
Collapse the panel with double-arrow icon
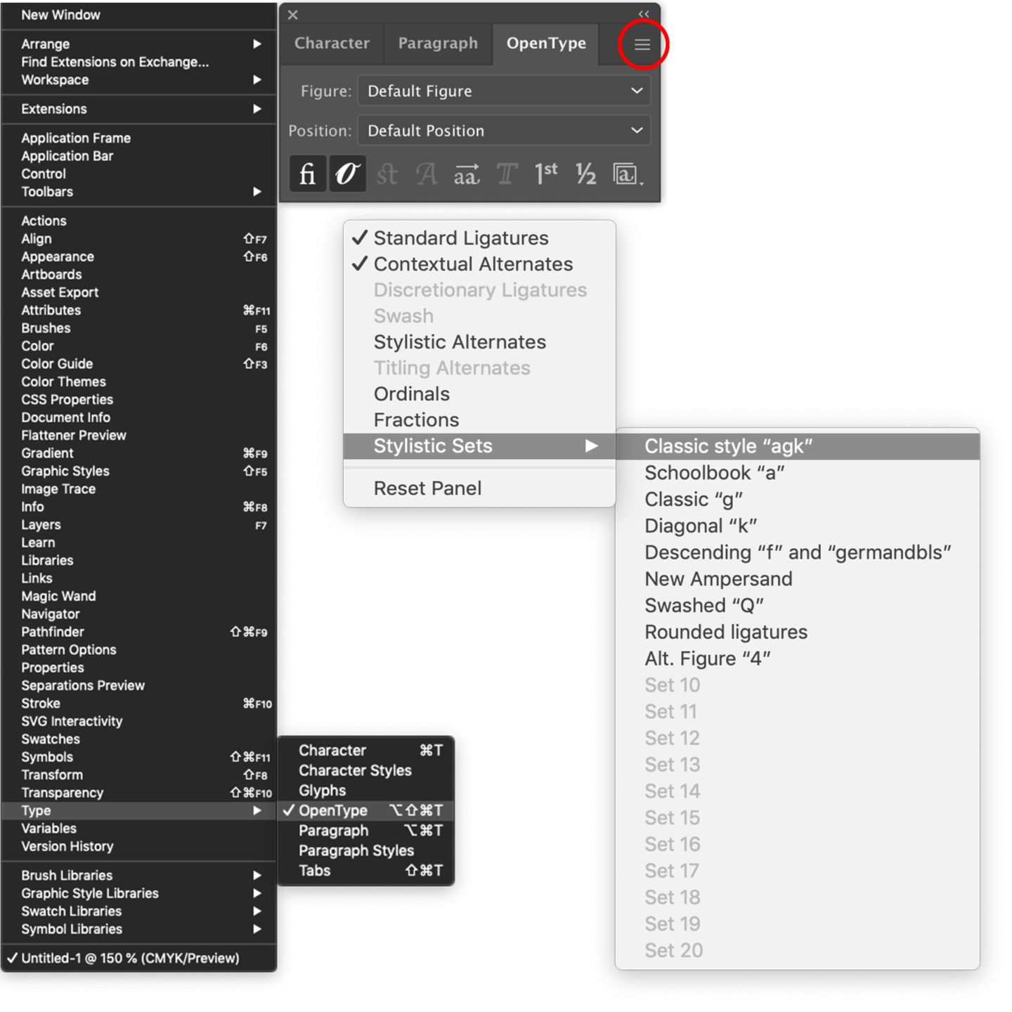[644, 14]
